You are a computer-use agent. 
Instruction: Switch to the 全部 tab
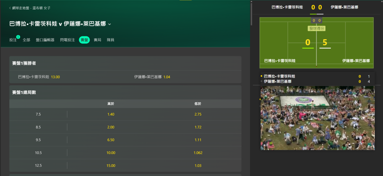(x=26, y=40)
